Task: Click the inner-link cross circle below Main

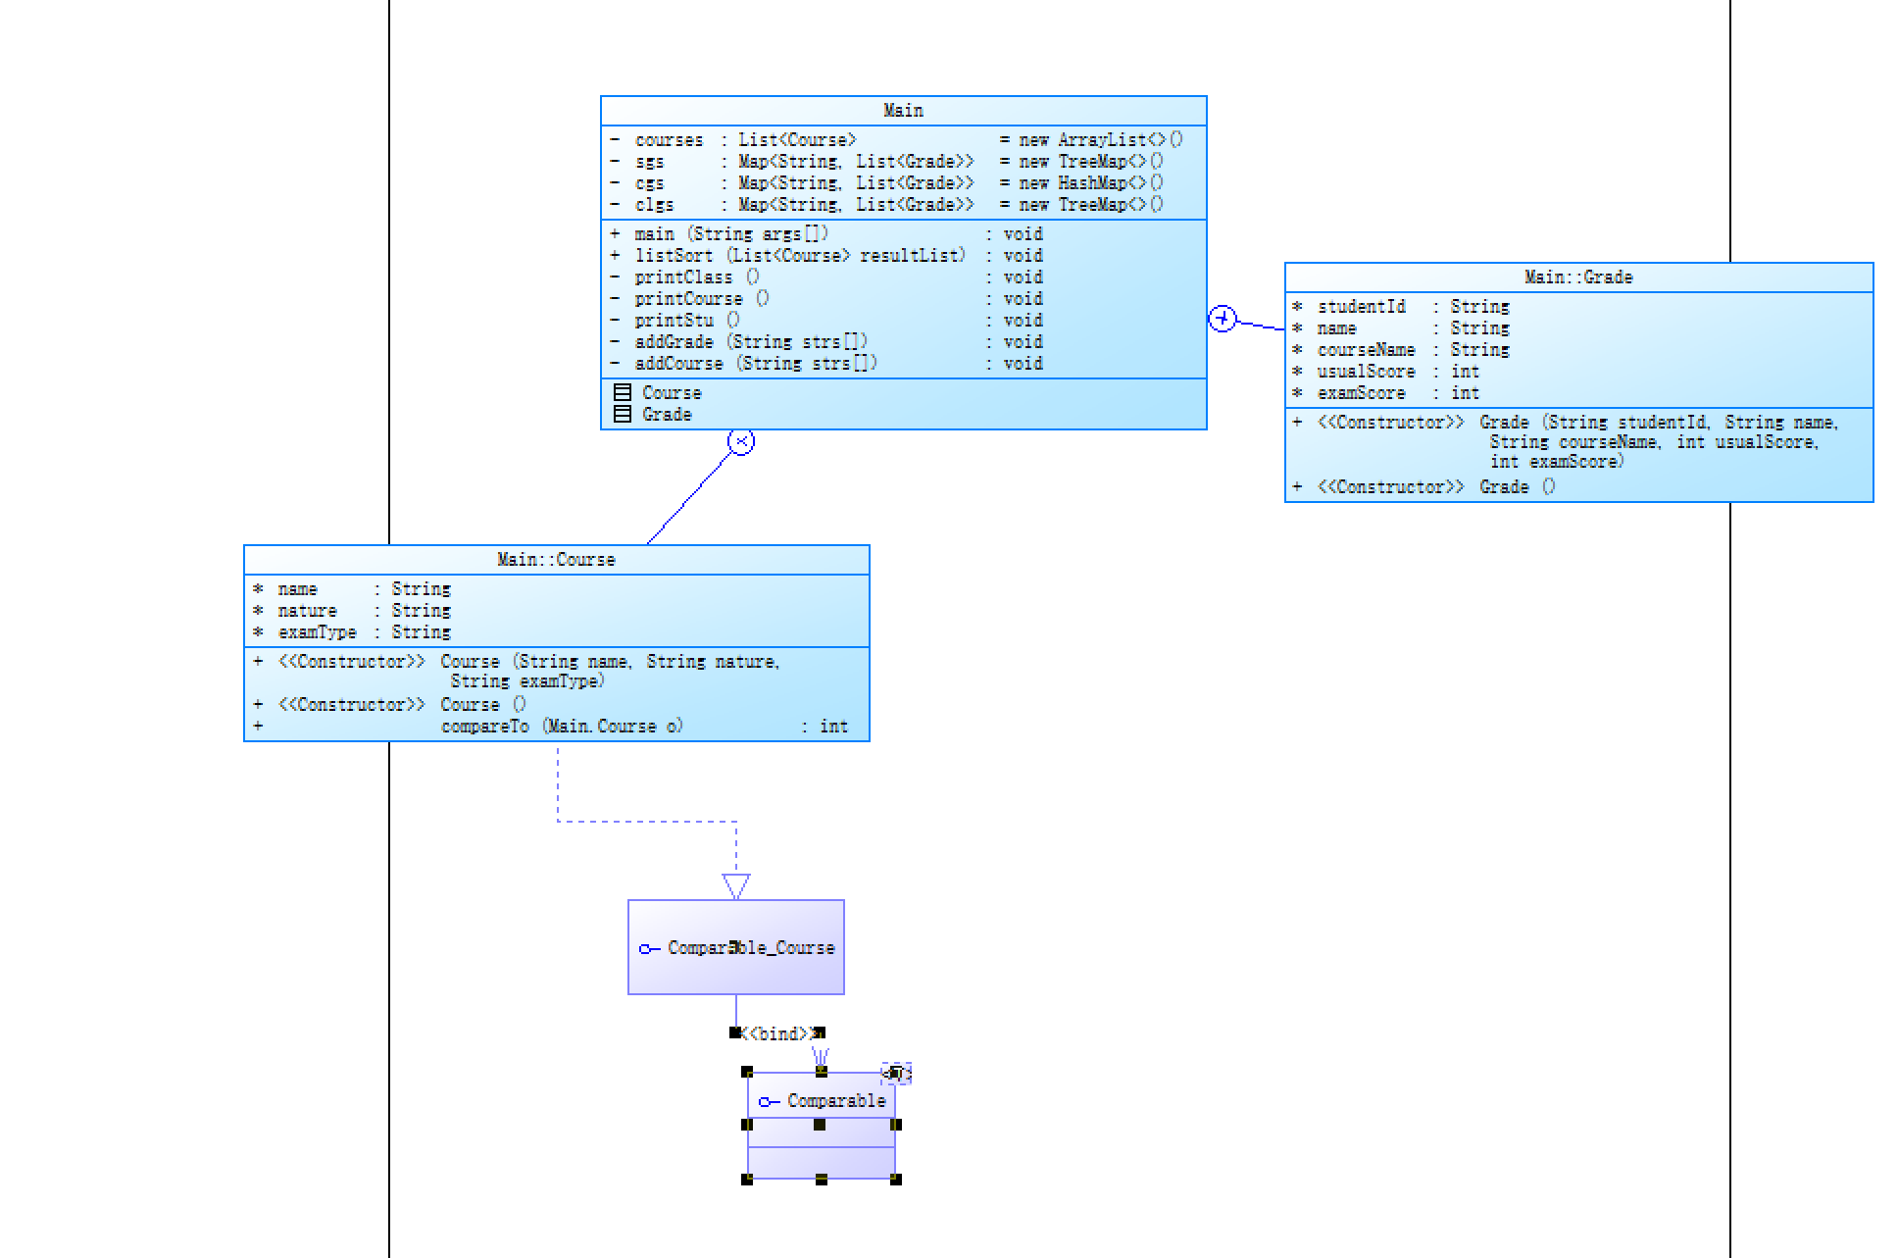Action: 741,442
